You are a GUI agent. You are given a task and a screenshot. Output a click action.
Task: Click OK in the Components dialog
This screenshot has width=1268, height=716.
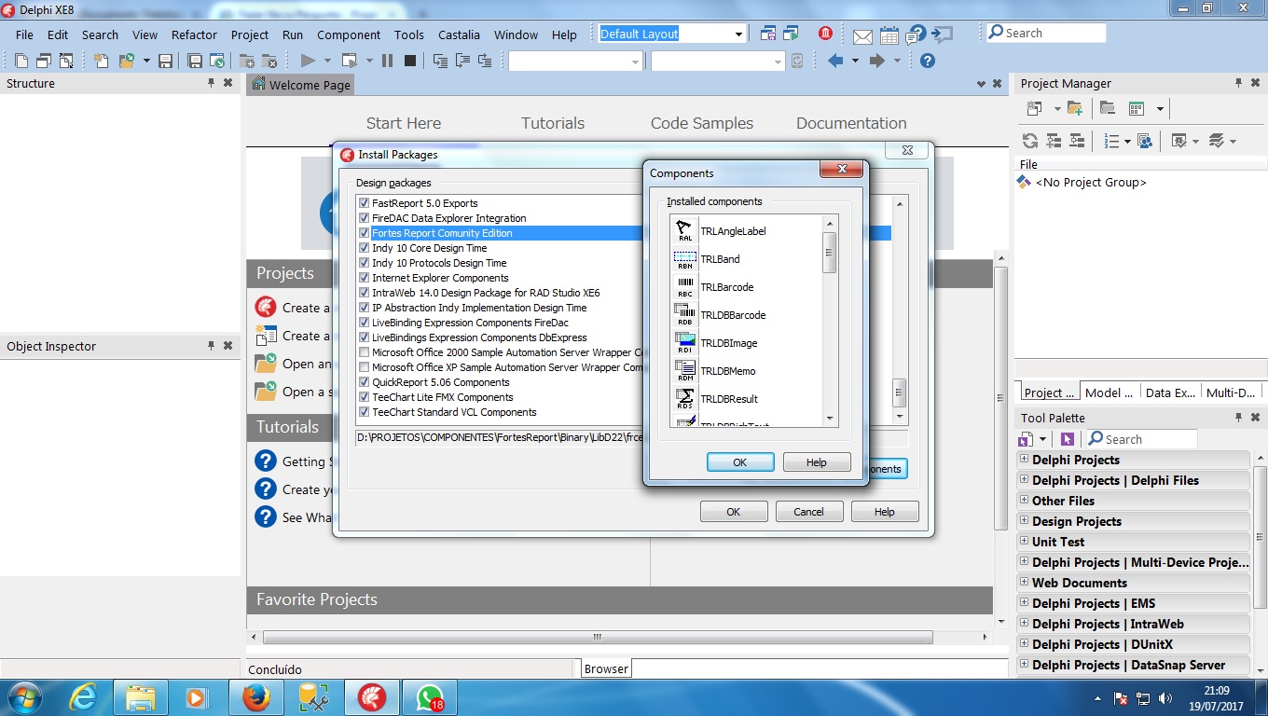tap(740, 462)
